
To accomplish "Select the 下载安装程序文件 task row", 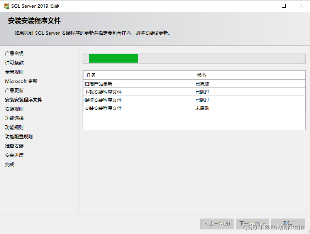I will [x=194, y=92].
